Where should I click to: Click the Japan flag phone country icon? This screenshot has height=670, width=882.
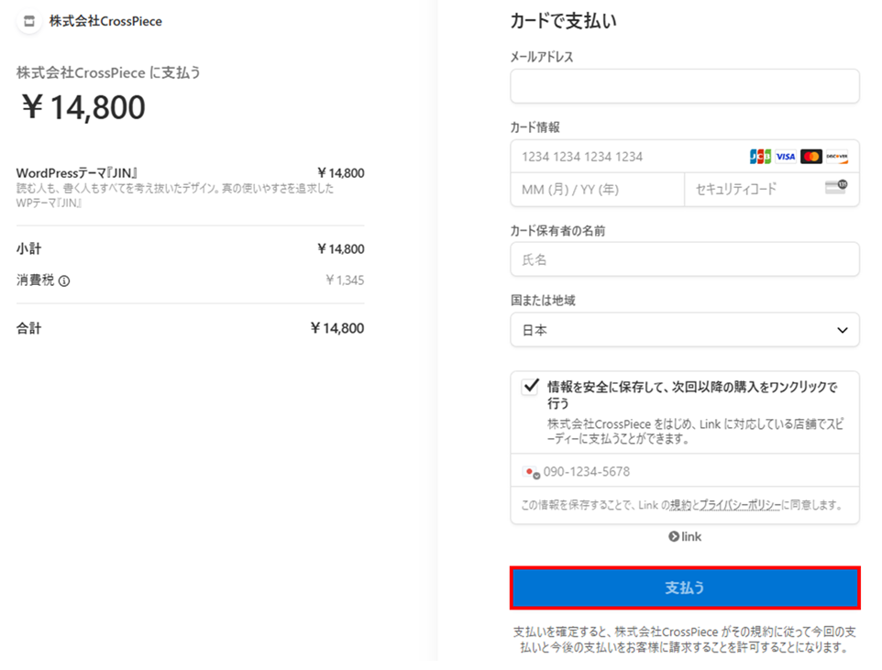[530, 472]
